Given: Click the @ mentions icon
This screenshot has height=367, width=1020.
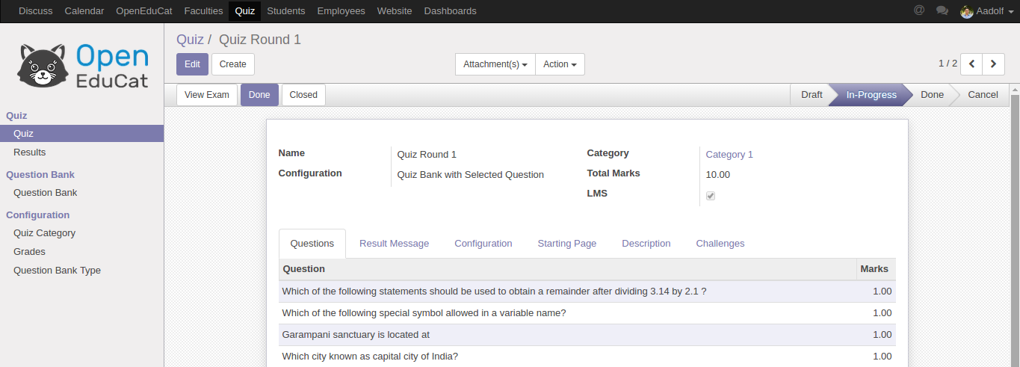Looking at the screenshot, I should (919, 10).
